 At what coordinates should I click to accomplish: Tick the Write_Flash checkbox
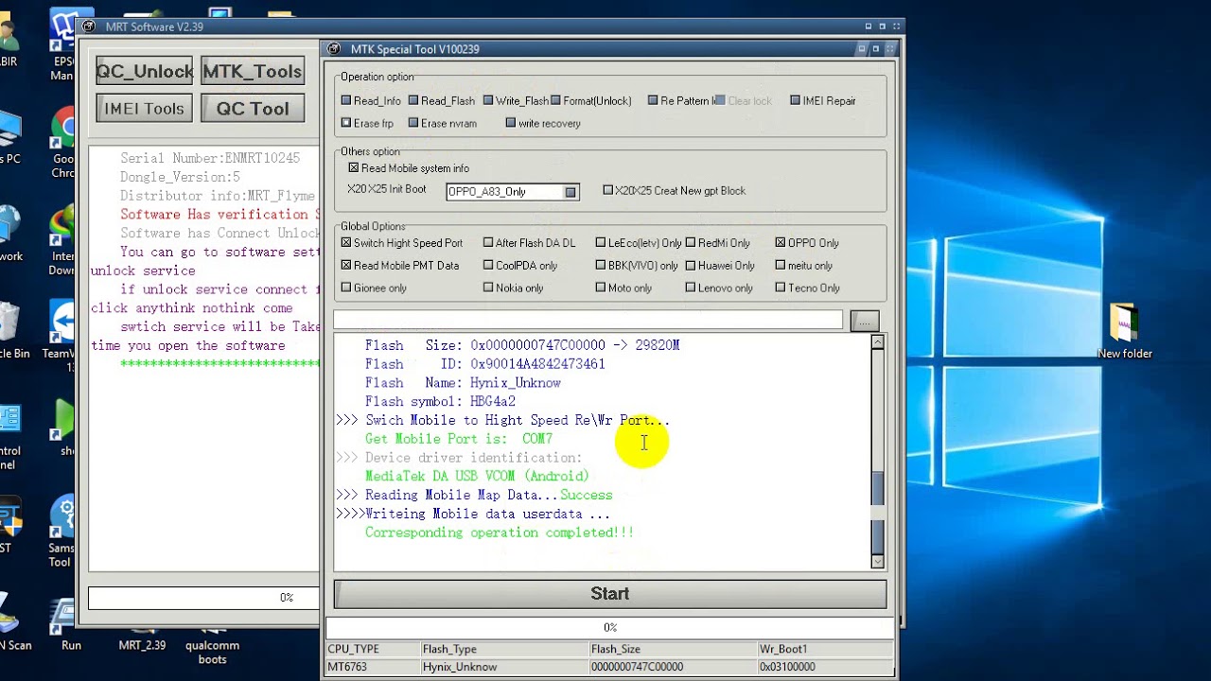tap(488, 100)
